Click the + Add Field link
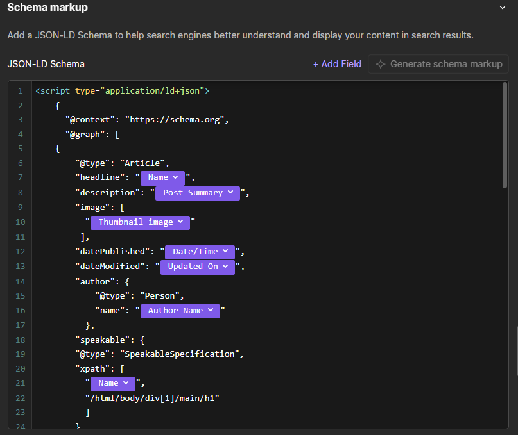 tap(337, 64)
